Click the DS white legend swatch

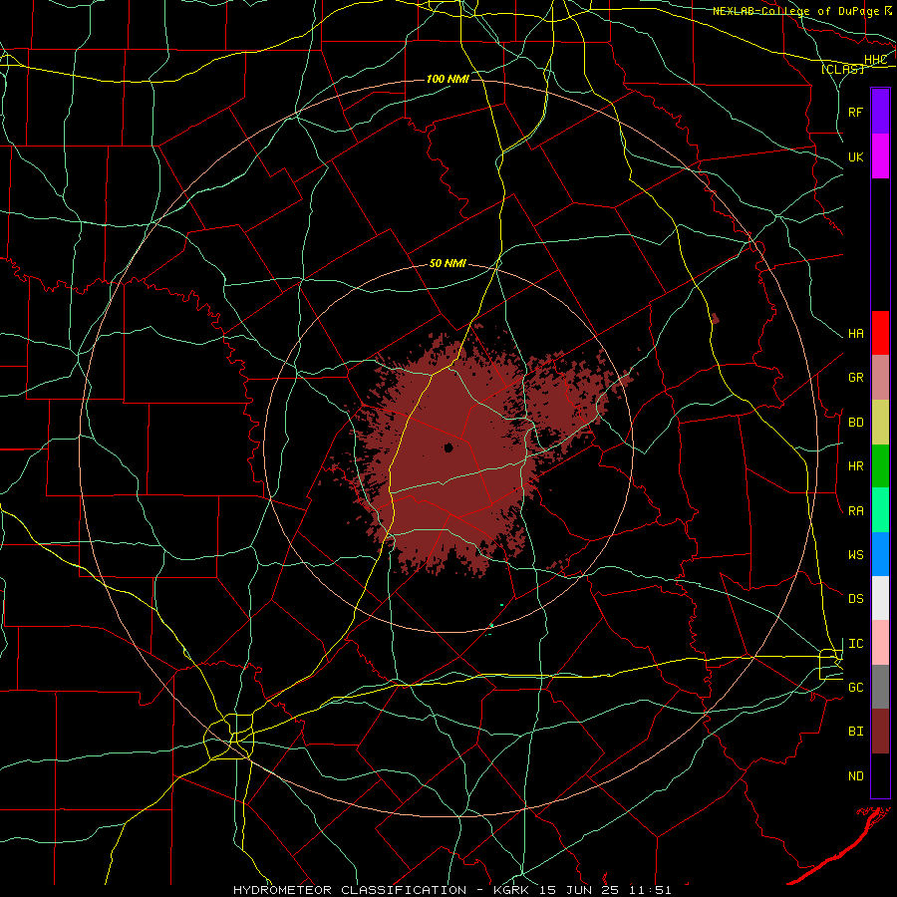pos(880,598)
